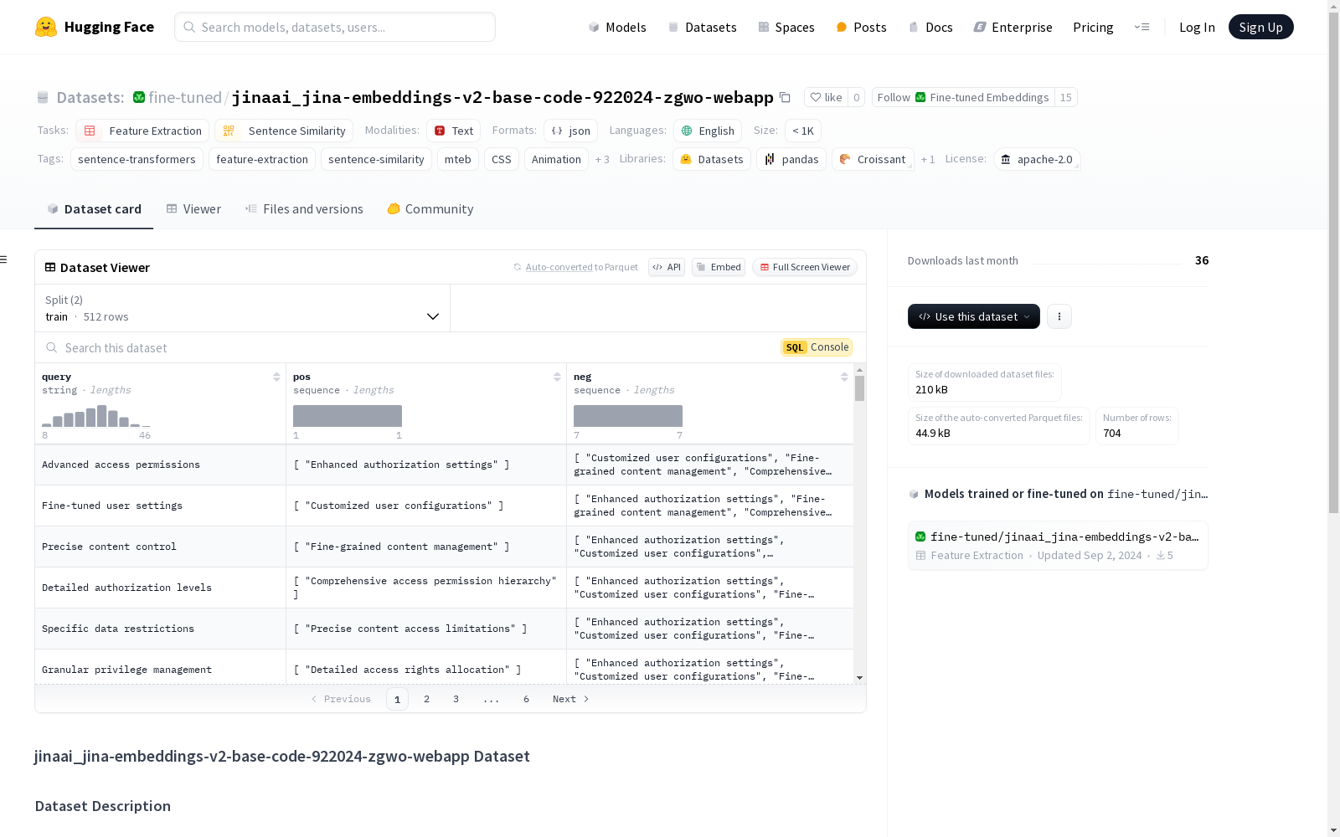Screen dimensions: 1340x837
Task: Select the json format tag
Action: pos(570,131)
